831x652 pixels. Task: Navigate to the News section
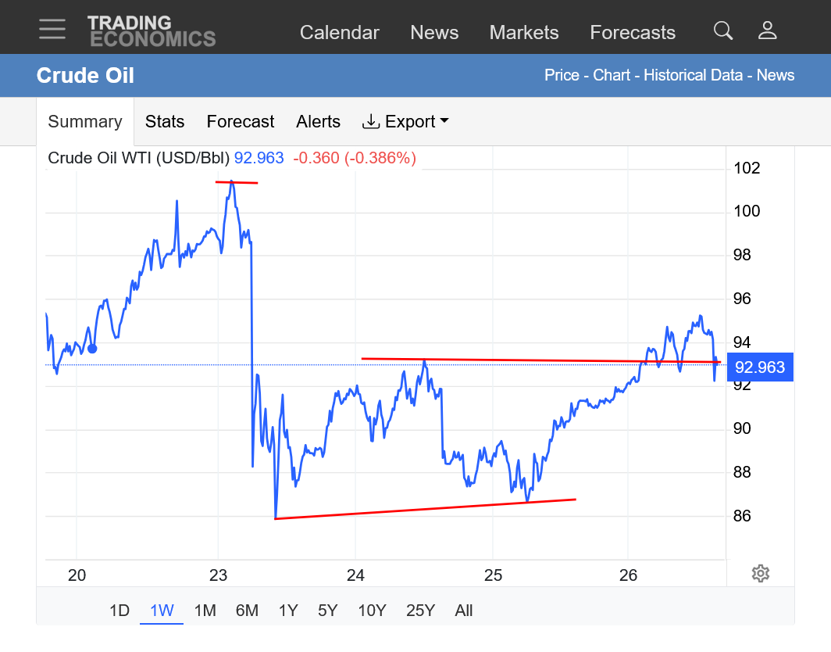coord(434,33)
